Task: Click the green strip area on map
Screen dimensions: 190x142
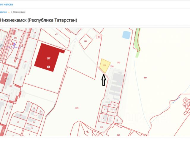Action: pos(137,42)
